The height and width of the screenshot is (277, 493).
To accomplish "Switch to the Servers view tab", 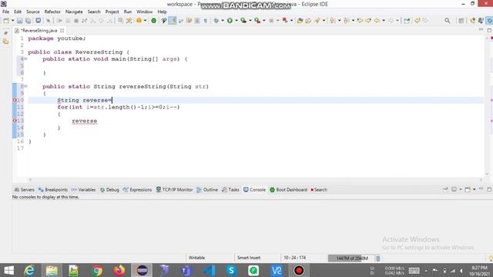I will 24,190.
